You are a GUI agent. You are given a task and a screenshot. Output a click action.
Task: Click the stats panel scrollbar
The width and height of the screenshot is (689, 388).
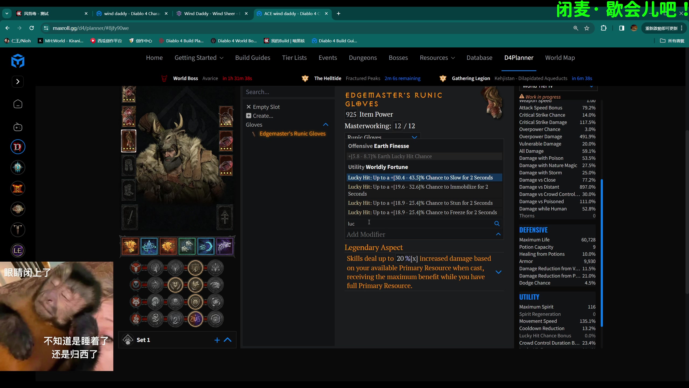click(x=602, y=253)
